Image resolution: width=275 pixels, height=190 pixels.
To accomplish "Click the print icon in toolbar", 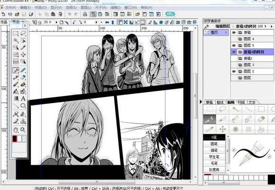I will [85, 14].
